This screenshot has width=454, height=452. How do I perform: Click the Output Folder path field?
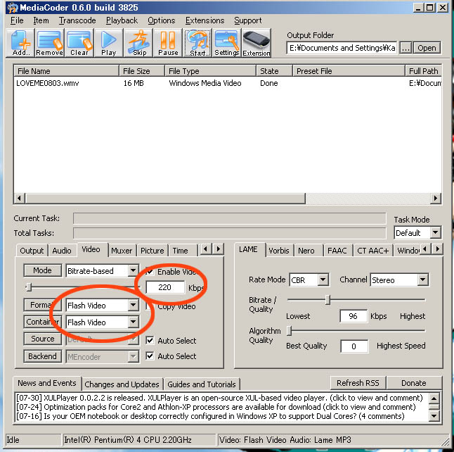pyautogui.click(x=342, y=48)
